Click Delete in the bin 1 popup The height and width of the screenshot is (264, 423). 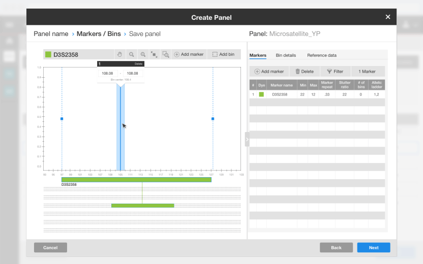[x=138, y=64]
